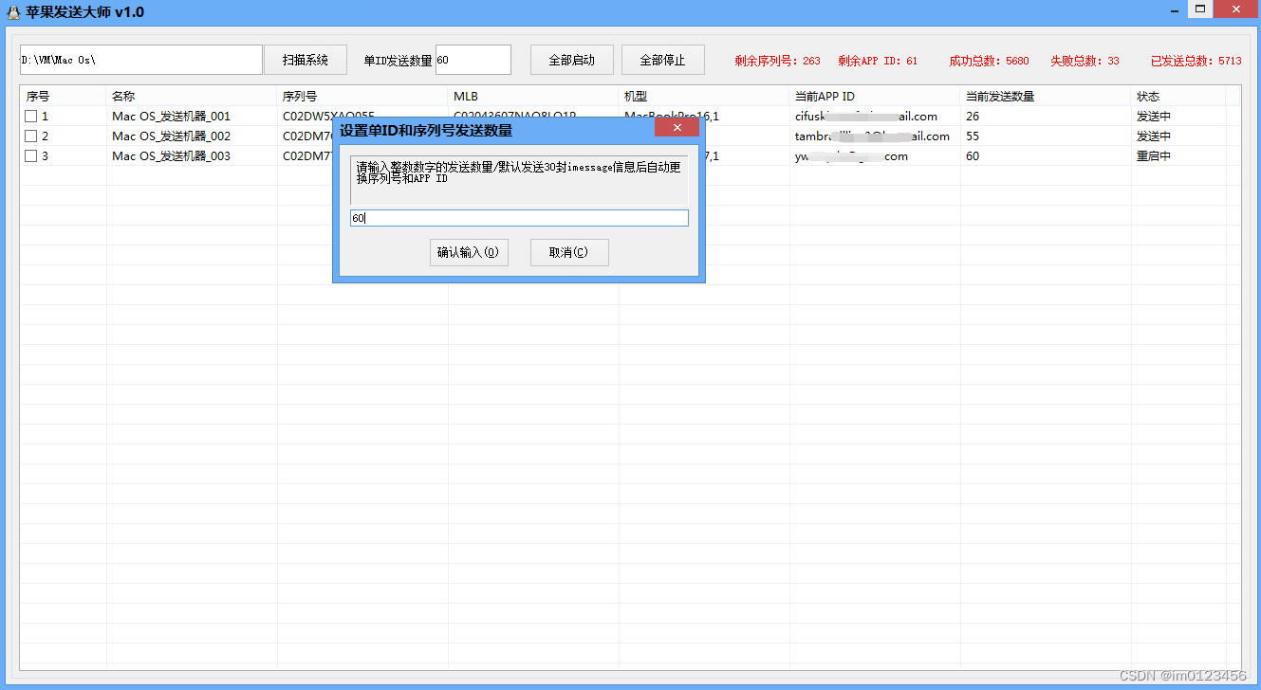Click the email cell in row 1
The height and width of the screenshot is (690, 1261).
pos(866,116)
